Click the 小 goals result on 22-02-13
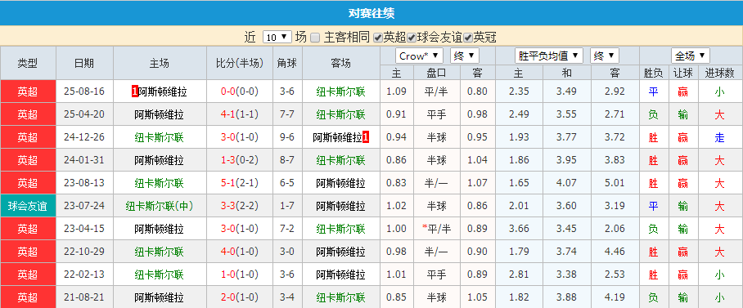 click(x=719, y=275)
